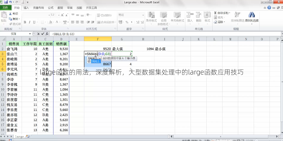Click inside formula bar text =SMALL(D:D,G3)

point(63,34)
